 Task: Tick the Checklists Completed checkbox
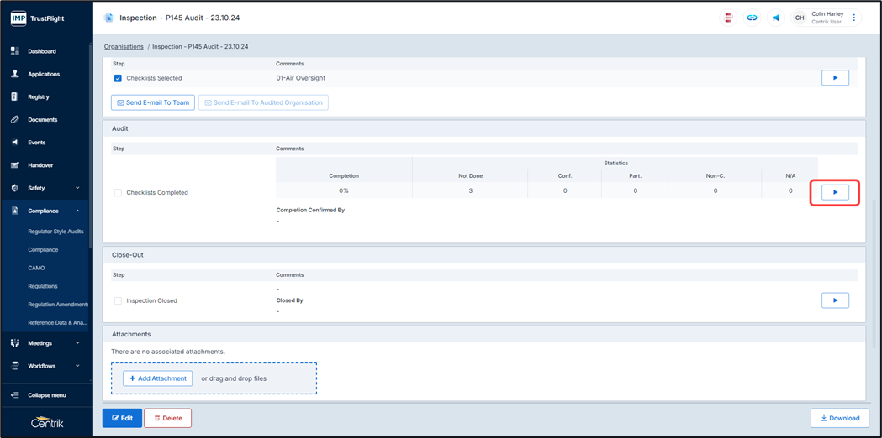pos(118,193)
